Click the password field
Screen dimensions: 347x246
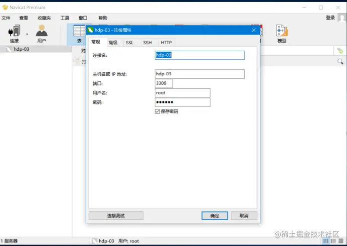coord(183,102)
